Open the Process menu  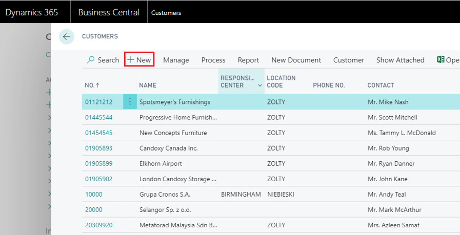tap(213, 60)
